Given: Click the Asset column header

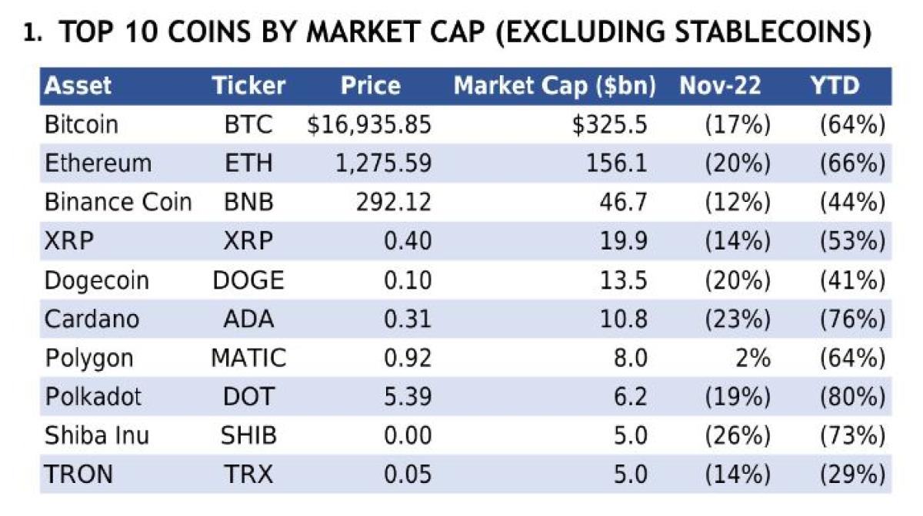Looking at the screenshot, I should [78, 86].
